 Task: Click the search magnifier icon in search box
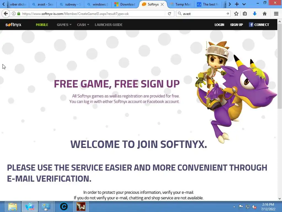tap(180, 14)
